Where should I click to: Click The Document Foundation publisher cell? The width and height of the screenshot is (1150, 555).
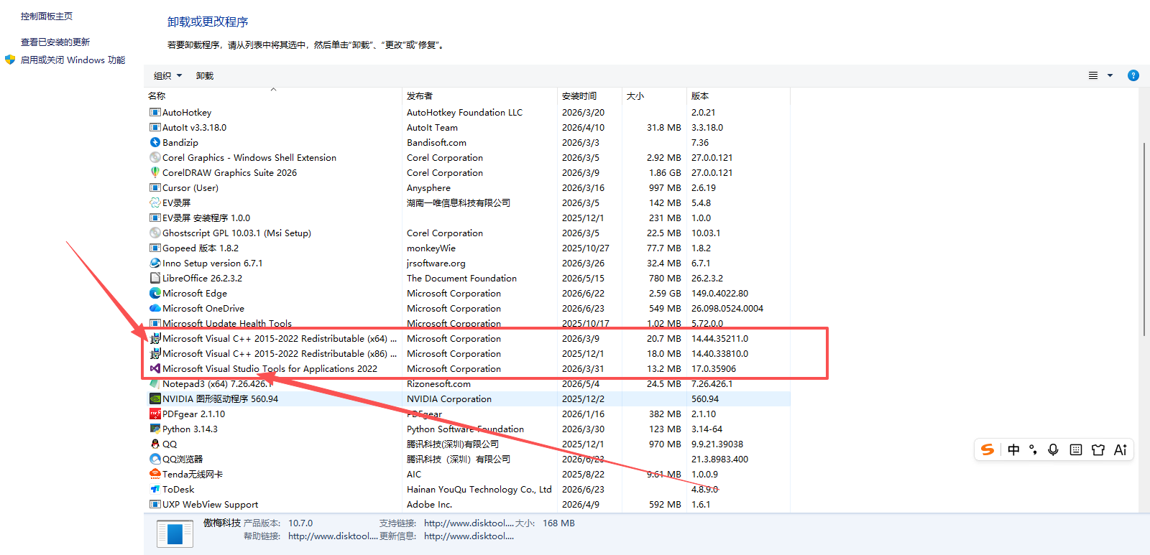(x=461, y=278)
